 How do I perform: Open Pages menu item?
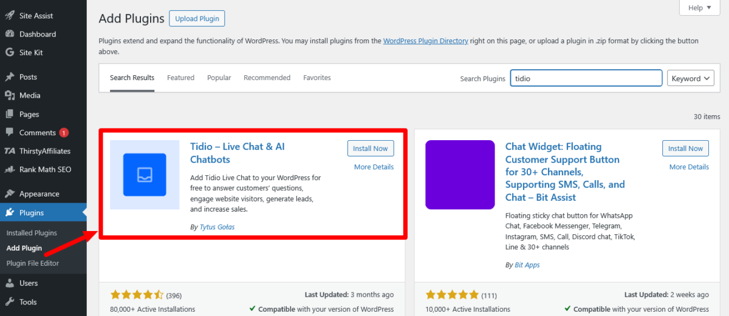pos(29,114)
